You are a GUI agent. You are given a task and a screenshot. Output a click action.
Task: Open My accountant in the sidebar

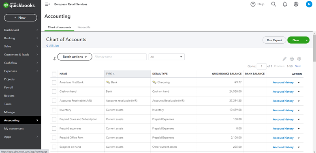21,129
